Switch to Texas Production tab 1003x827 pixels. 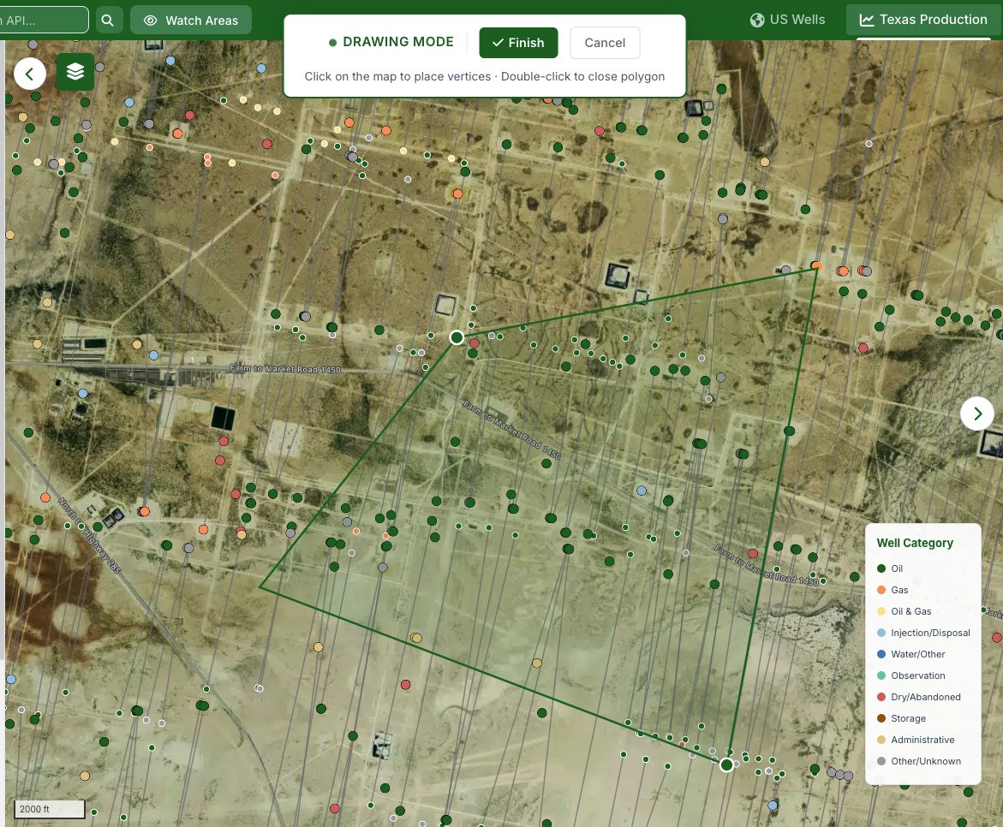tap(923, 20)
